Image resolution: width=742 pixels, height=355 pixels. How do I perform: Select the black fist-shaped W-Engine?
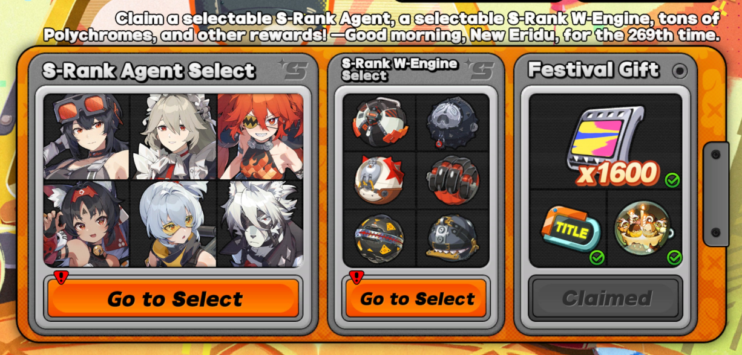[453, 180]
